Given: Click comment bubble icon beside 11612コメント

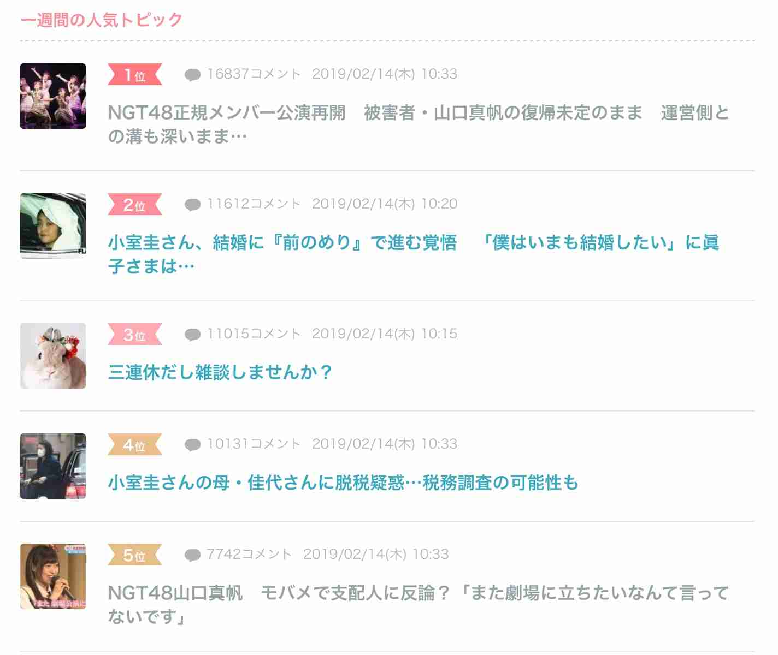Looking at the screenshot, I should coord(192,205).
